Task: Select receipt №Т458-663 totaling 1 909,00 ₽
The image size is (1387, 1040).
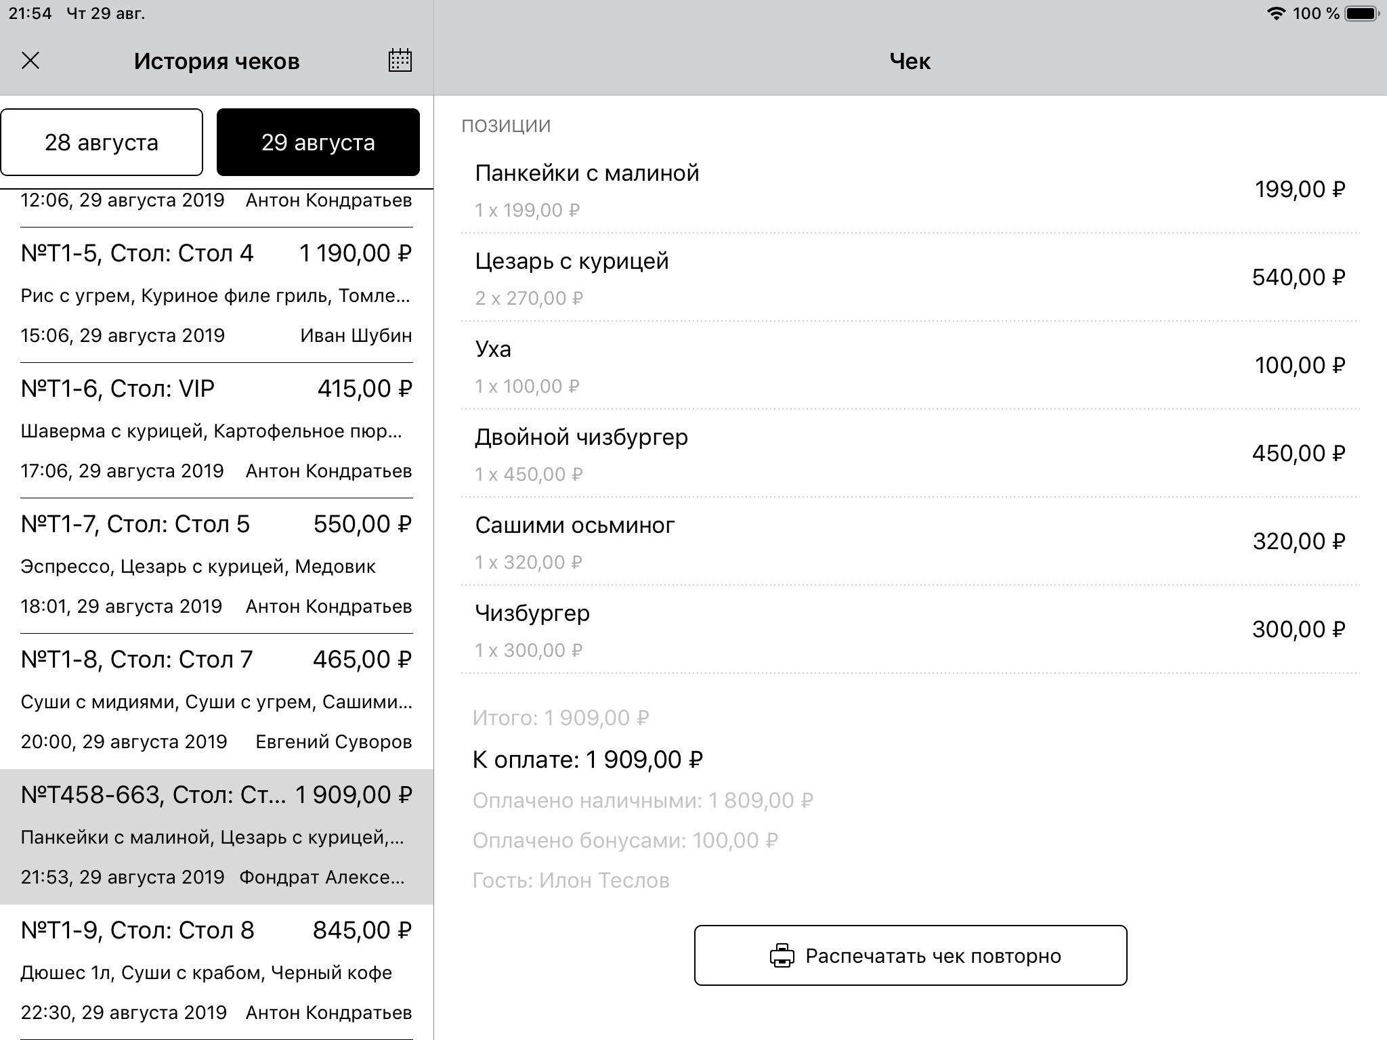Action: coord(216,836)
